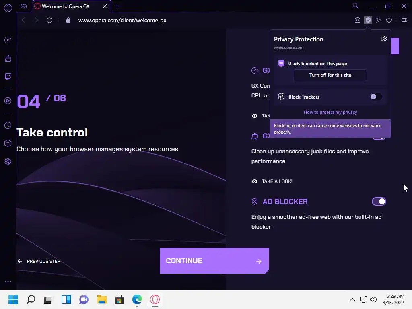412x309 pixels.
Task: Open Settings gear in left sidebar
Action: (x=8, y=162)
